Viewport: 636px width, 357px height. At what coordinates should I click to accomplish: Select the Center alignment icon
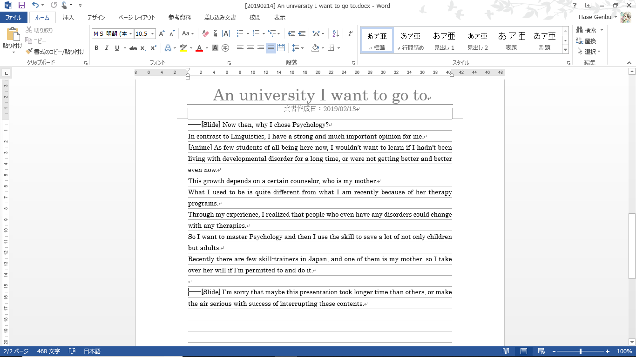coord(250,48)
